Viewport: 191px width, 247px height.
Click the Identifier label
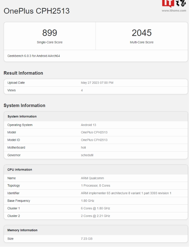tap(13, 193)
